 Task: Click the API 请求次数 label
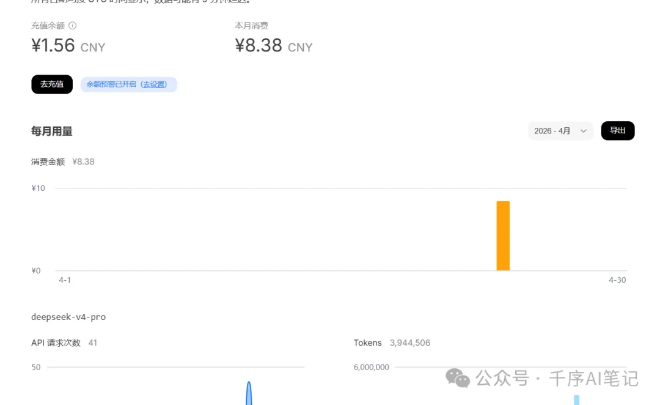(56, 343)
